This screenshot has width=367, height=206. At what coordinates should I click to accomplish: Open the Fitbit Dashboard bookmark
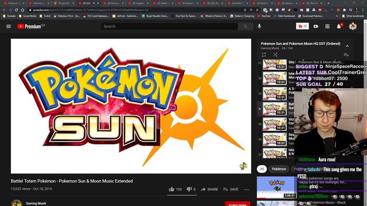(284, 16)
